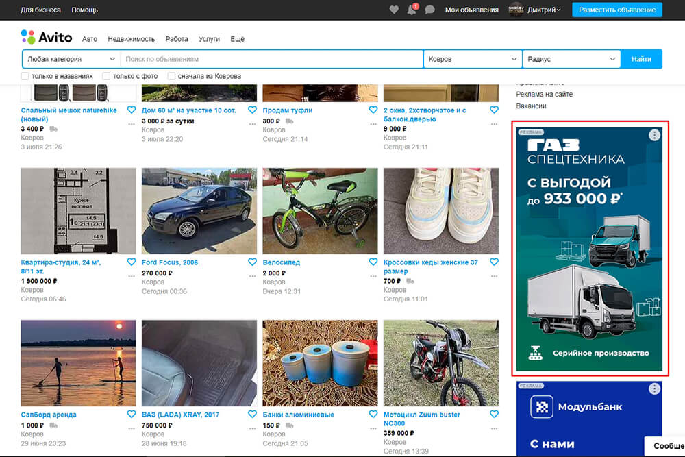Click the Найти search button
Image resolution: width=685 pixels, height=457 pixels.
(x=641, y=59)
